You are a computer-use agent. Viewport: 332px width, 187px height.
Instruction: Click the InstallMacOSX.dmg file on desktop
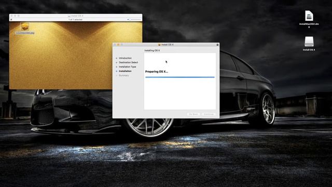[309, 16]
